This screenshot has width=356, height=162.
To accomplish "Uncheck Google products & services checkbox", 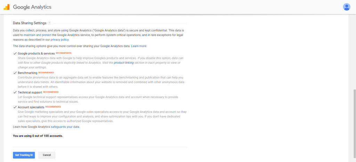I will point(15,54).
